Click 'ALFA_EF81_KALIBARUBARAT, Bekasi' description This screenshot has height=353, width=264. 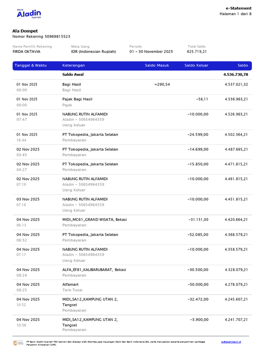coord(94,270)
